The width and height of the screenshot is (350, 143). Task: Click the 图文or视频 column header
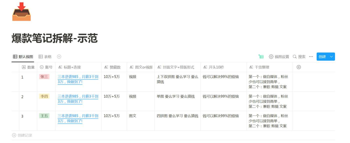click(x=141, y=67)
